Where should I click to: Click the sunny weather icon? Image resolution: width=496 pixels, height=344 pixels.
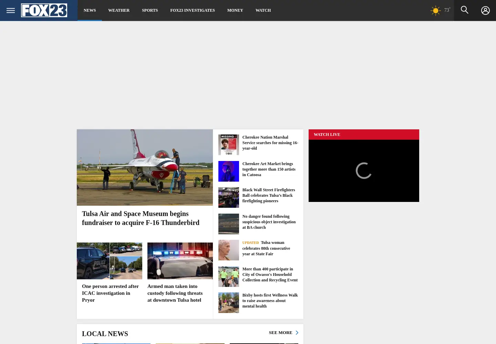[436, 10]
